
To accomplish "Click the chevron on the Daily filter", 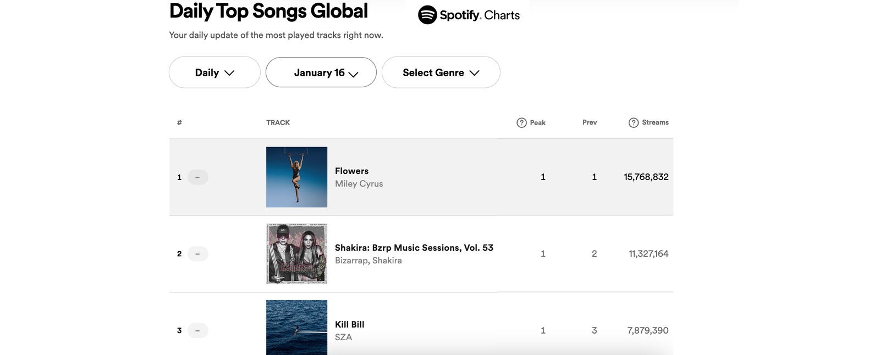I will pos(231,72).
